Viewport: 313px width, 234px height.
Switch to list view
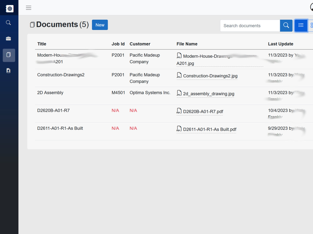tap(301, 26)
